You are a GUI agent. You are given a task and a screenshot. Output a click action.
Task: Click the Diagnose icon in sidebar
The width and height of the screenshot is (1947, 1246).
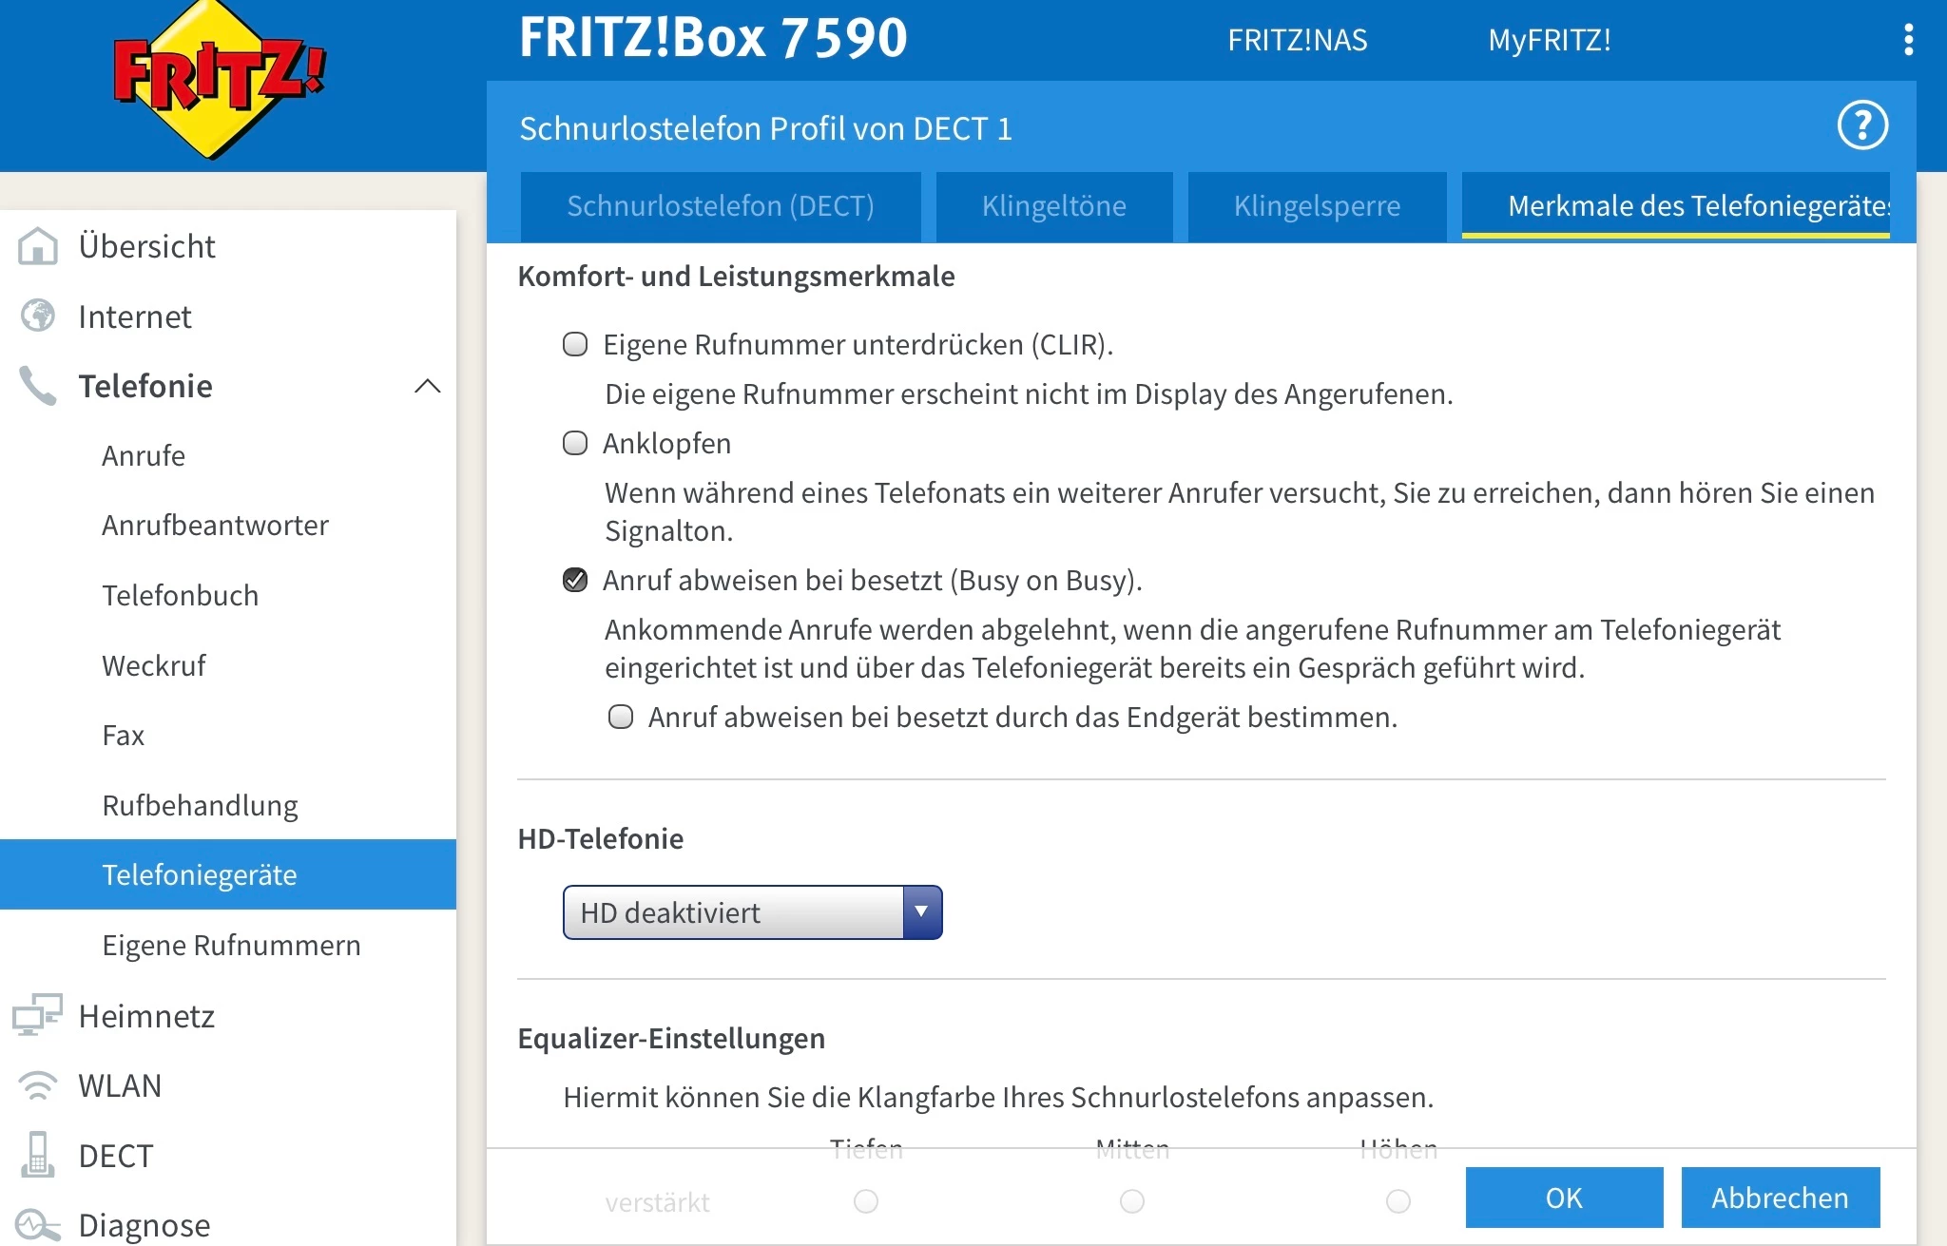pos(38,1224)
